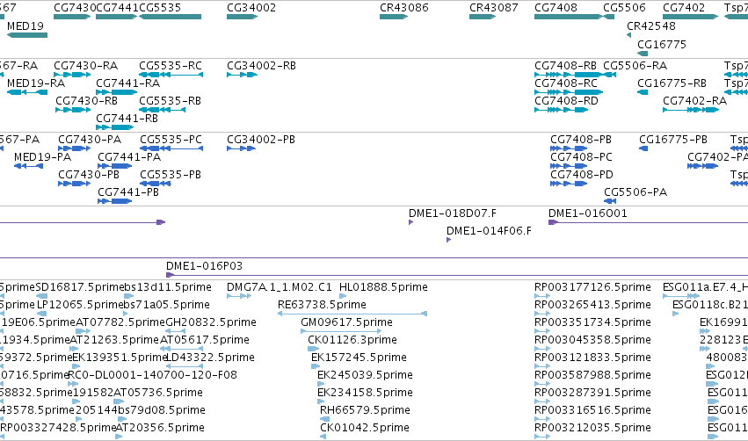Click the CG7430 gene label
The height and width of the screenshot is (441, 748).
click(75, 8)
